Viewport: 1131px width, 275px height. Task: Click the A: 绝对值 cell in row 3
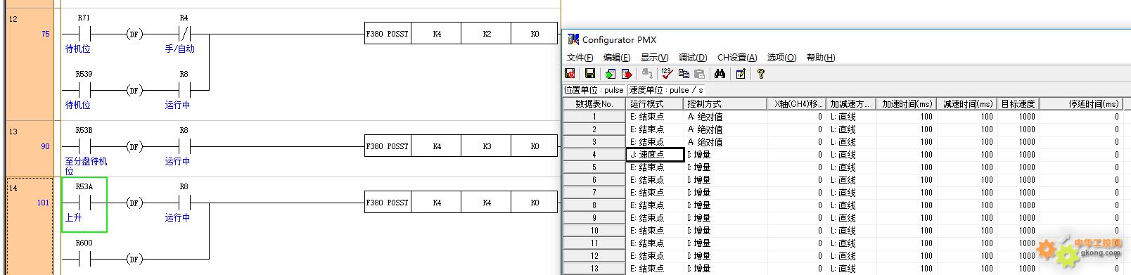click(x=726, y=142)
